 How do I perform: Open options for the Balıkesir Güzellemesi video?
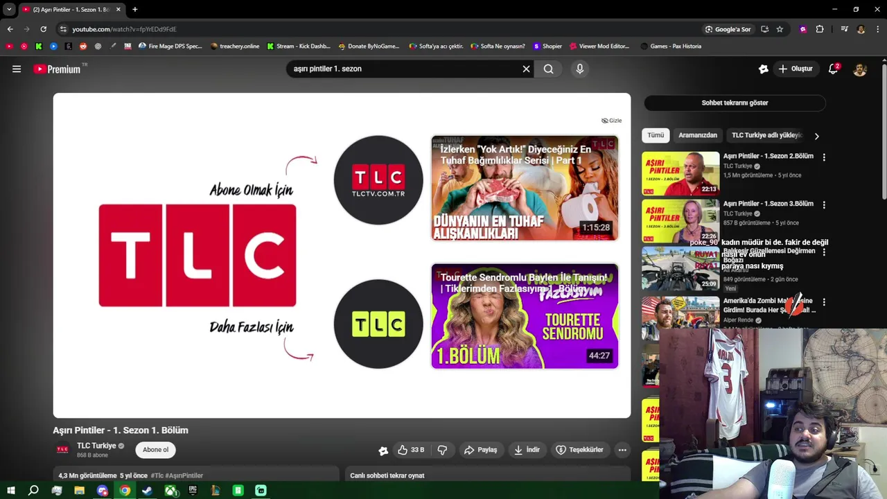point(824,252)
